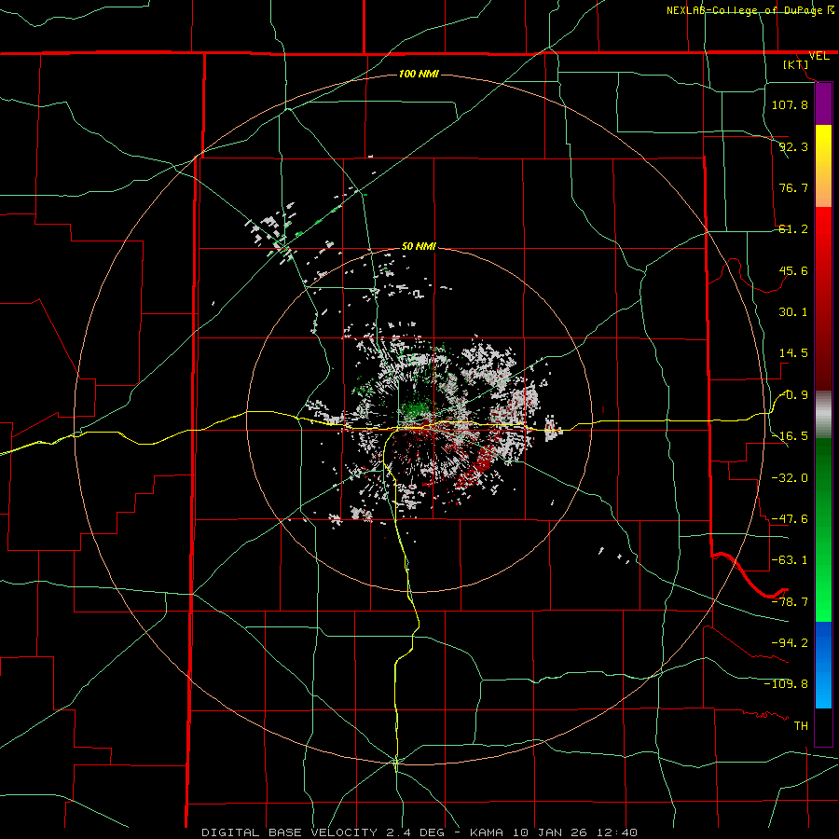Select the 45.6 legend value
The width and height of the screenshot is (839, 839).
[x=793, y=270]
